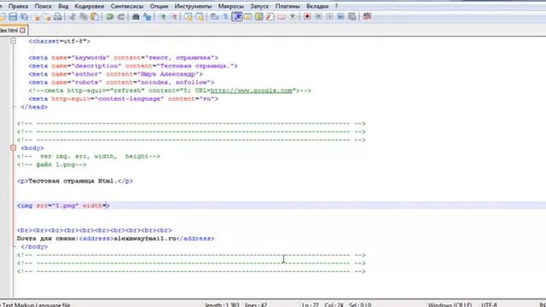
Task: Click the charset=utf-8 tag line
Action: [x=60, y=41]
